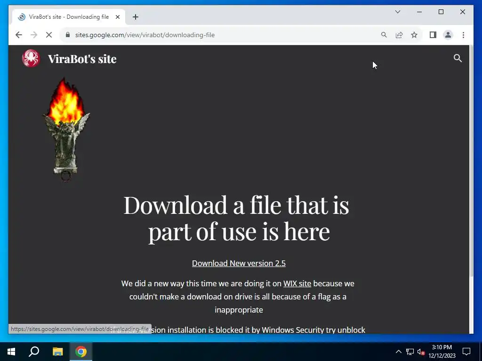
Task: Click the heading Download a file that is
Action: 236,205
